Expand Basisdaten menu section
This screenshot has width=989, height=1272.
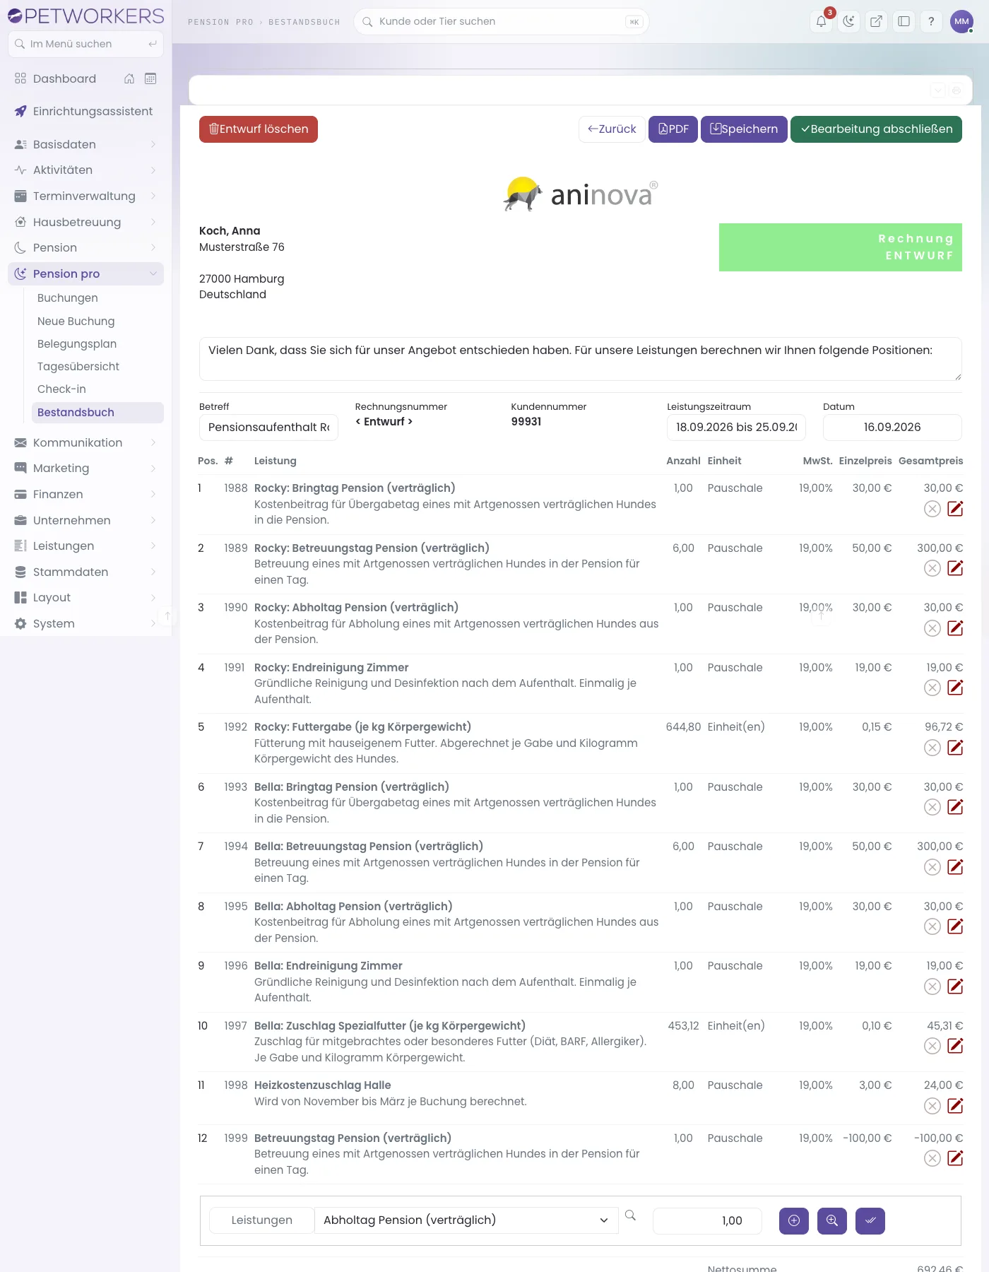pos(85,144)
